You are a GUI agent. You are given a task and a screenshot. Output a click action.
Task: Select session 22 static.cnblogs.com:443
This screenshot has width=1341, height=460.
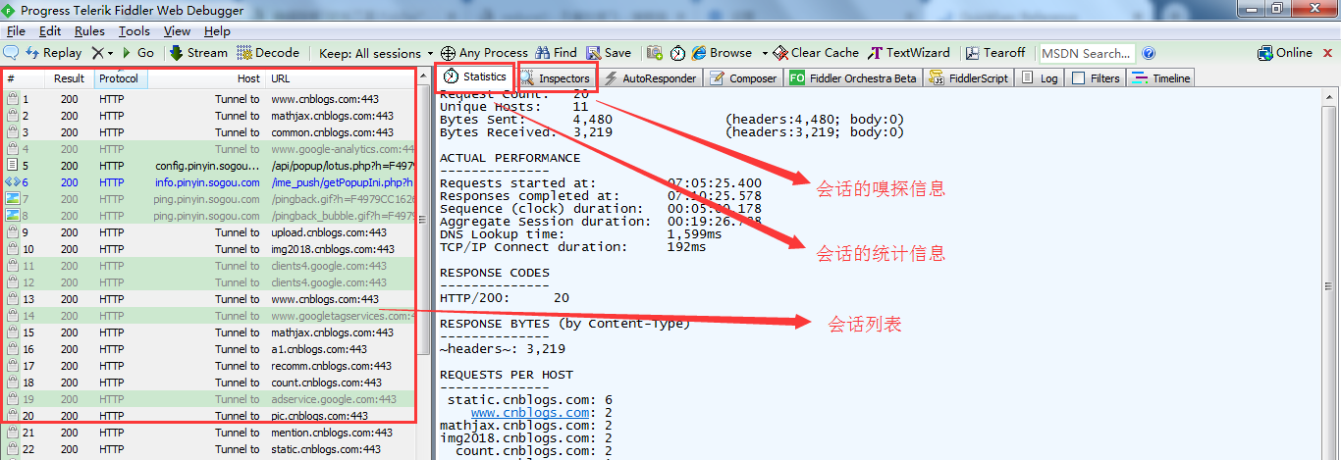click(x=208, y=449)
